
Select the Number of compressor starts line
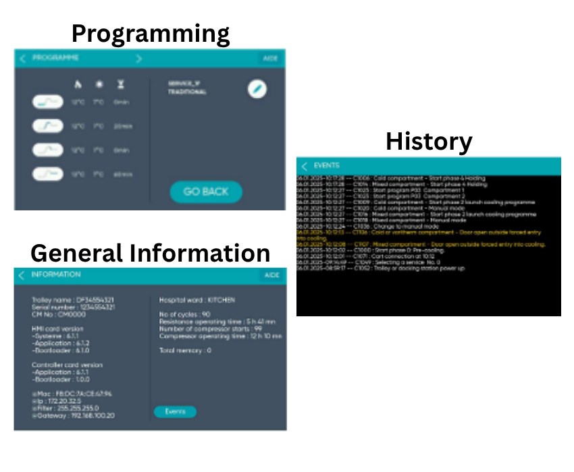211,328
